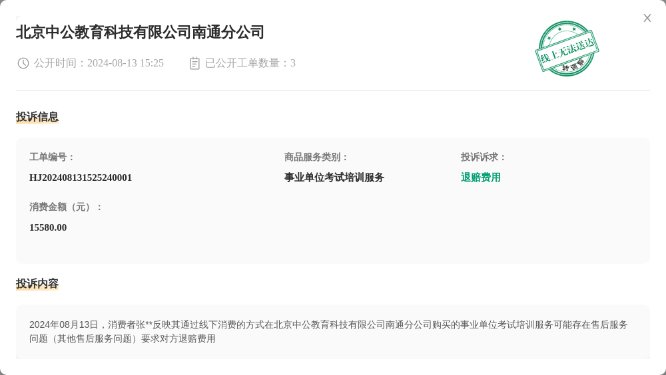Click the 事业单位考试培训服务 value
Screen dimensions: 666x375
334,178
